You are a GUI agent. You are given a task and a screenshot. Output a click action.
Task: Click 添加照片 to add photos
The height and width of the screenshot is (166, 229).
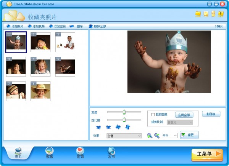point(15,27)
